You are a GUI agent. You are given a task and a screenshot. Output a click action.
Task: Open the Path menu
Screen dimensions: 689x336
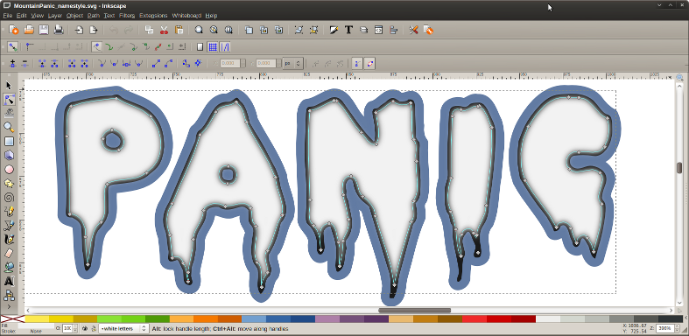(93, 16)
